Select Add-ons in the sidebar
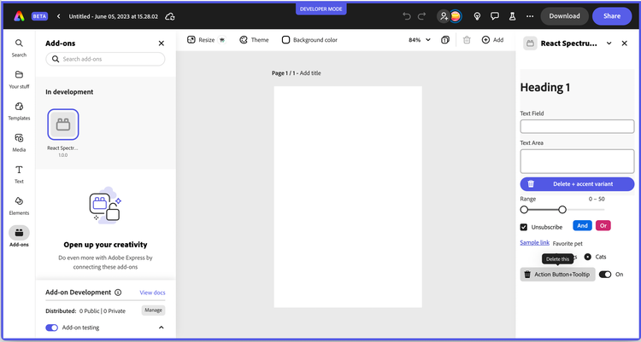This screenshot has width=641, height=342. [19, 237]
